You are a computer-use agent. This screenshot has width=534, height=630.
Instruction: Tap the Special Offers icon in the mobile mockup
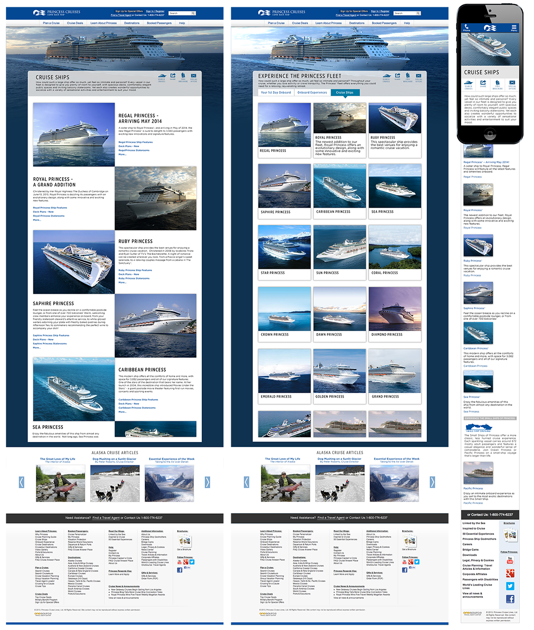[x=512, y=84]
